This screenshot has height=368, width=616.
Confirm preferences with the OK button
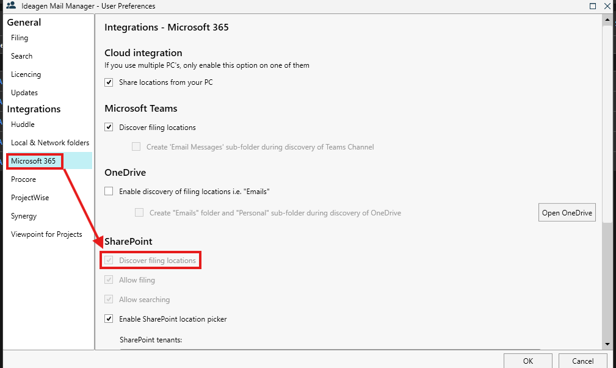pyautogui.click(x=528, y=361)
